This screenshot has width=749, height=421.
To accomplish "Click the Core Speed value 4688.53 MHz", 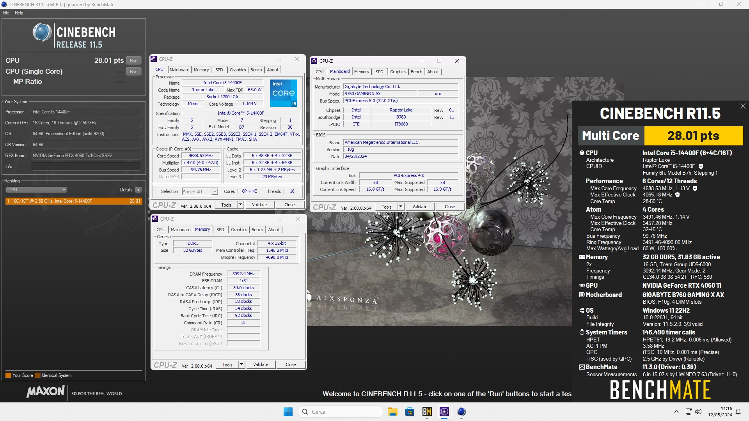I will [x=201, y=156].
